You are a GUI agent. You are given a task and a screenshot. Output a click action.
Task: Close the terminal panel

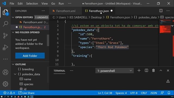(x=168, y=71)
